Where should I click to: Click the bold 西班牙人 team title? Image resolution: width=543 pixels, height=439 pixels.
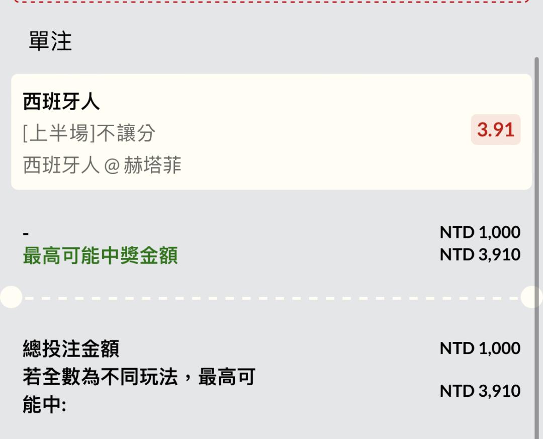[61, 102]
